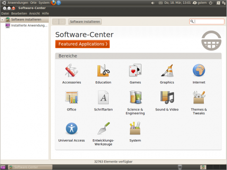
Task: Click the Featured Applications button
Action: coord(82,44)
